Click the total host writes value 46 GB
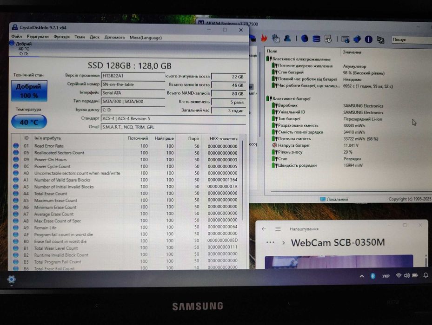 tap(228, 85)
